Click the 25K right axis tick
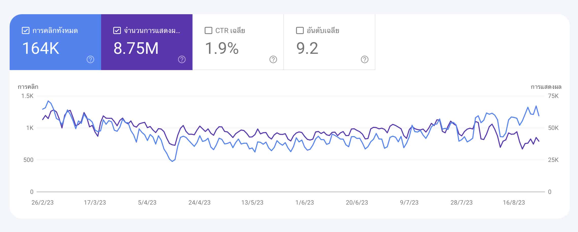The width and height of the screenshot is (578, 232). 553,160
